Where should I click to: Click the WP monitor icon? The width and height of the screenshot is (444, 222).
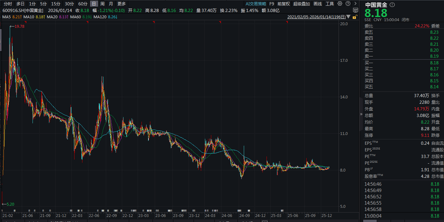[x=355, y=10]
